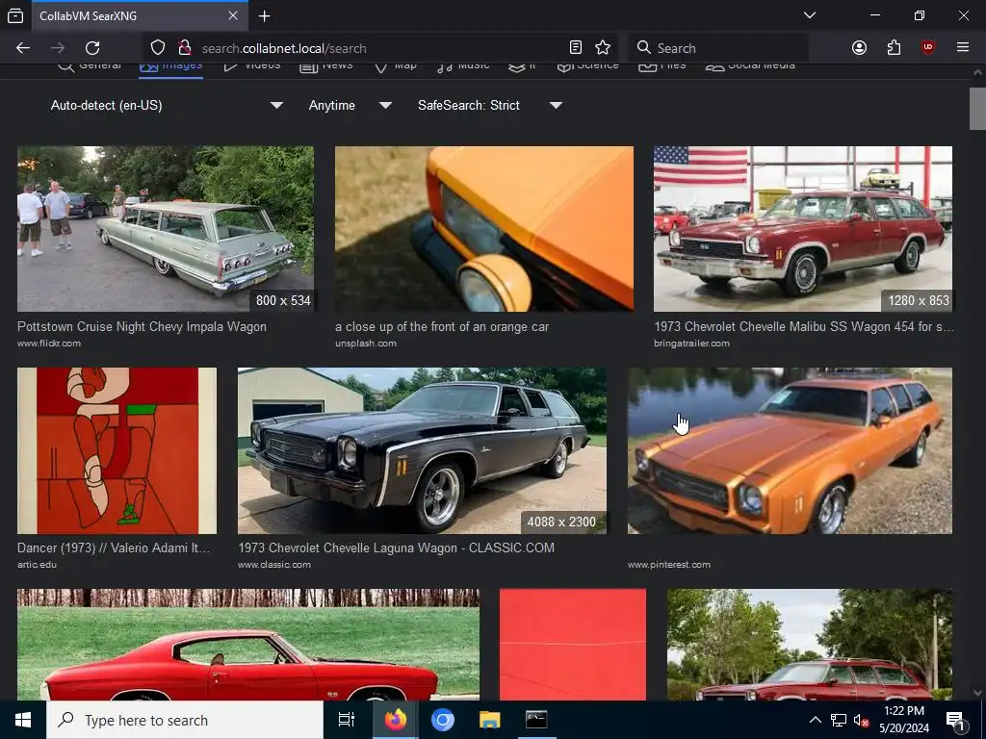Open the Auto-detect (en-US) language dropdown
Screen dimensions: 986x739
[167, 106]
